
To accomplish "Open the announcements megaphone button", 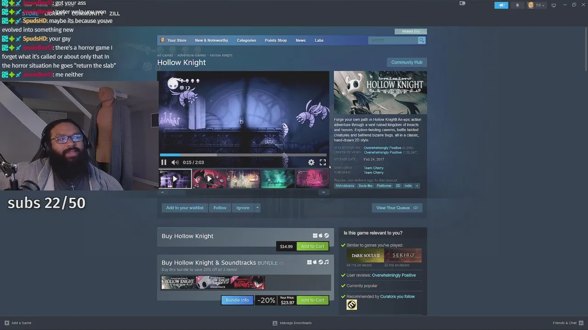I will [x=501, y=5].
